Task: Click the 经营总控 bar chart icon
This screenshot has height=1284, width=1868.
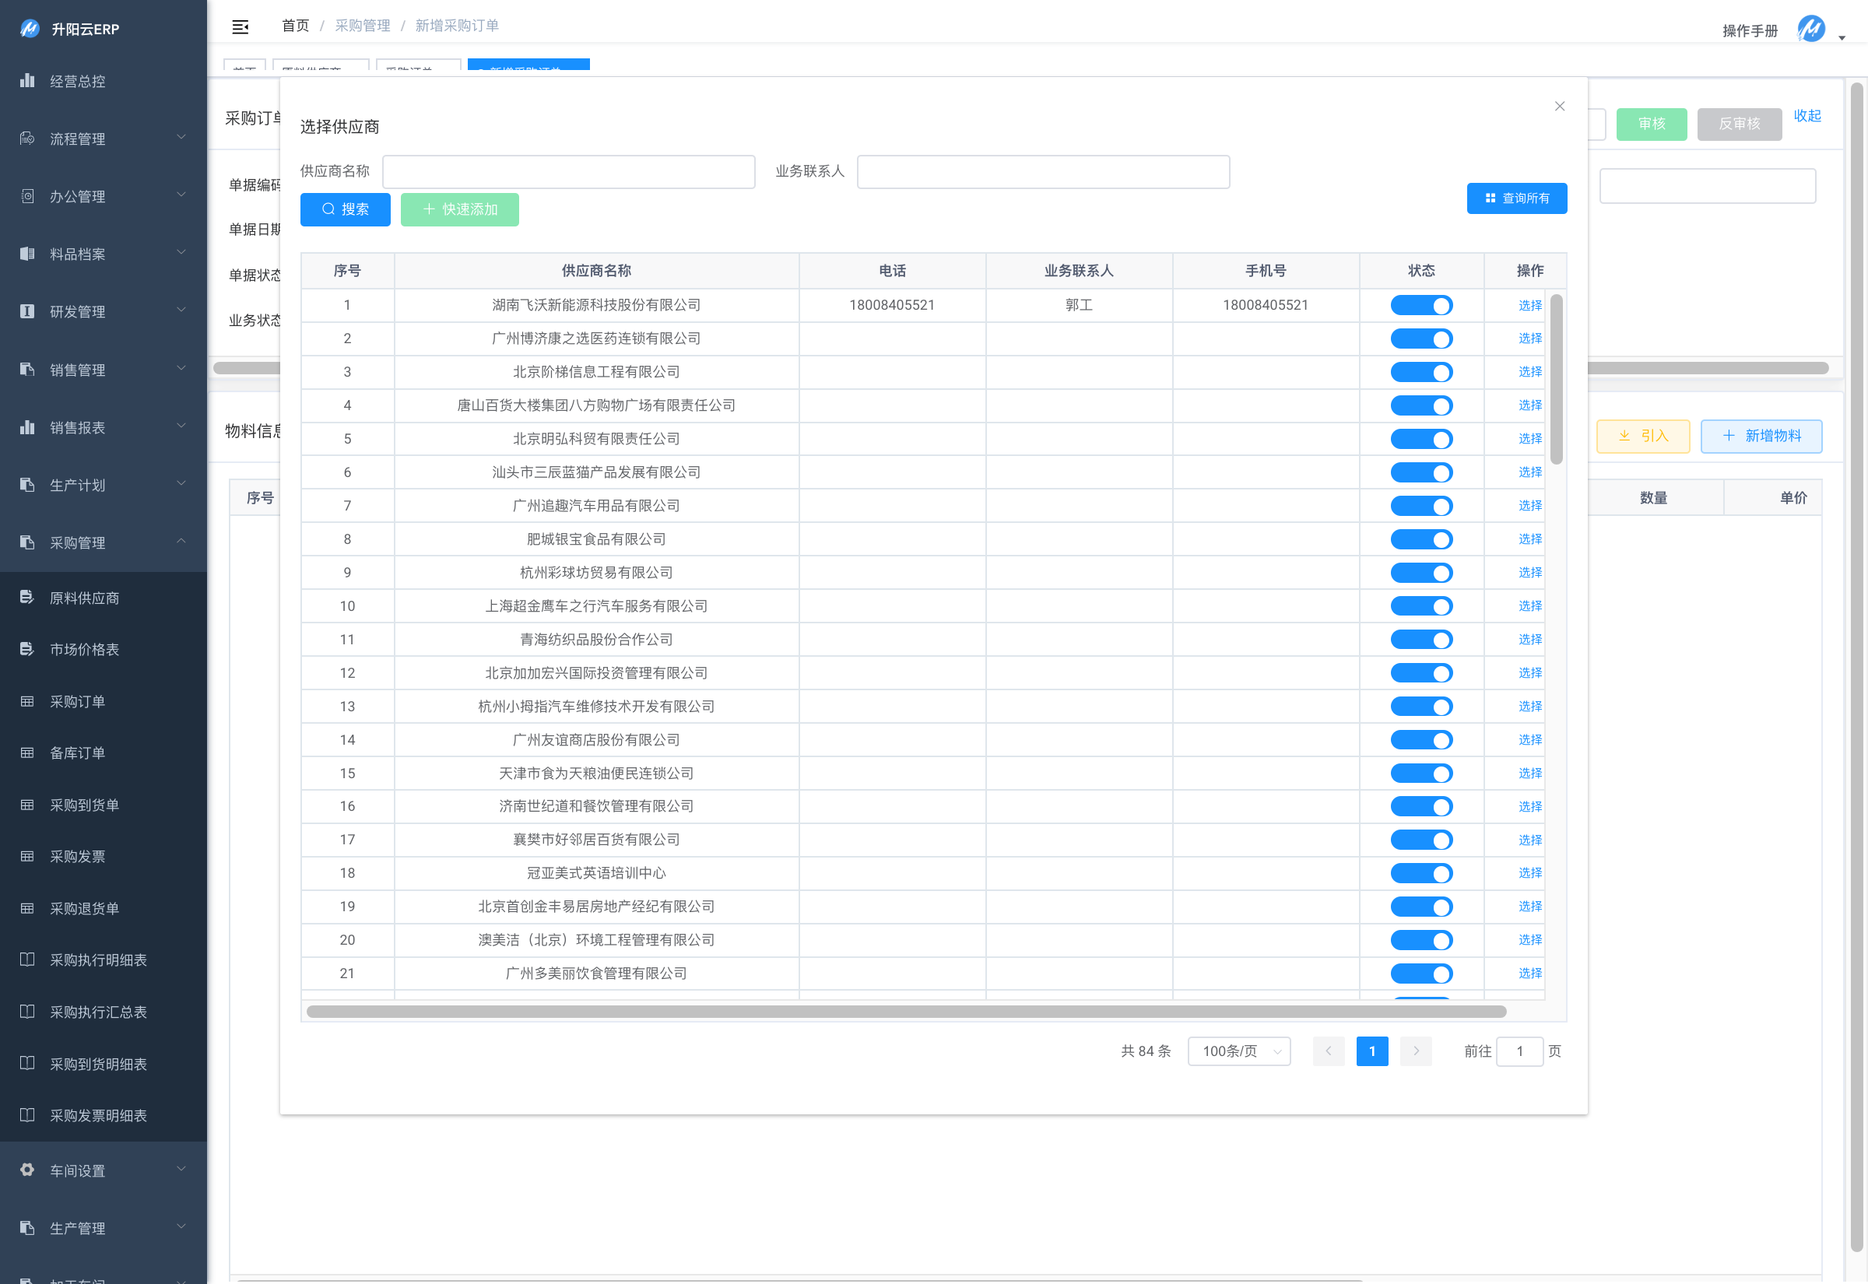Action: [27, 80]
